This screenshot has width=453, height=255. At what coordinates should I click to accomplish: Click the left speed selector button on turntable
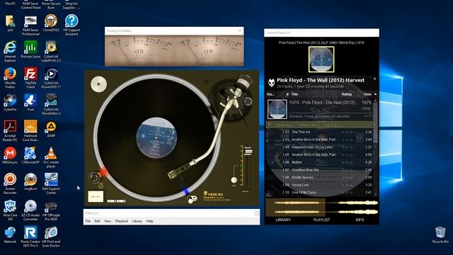(x=112, y=201)
